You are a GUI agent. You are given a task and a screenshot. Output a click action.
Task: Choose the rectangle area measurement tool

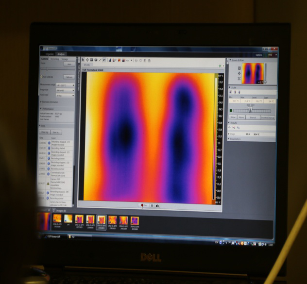pyautogui.click(x=91, y=60)
